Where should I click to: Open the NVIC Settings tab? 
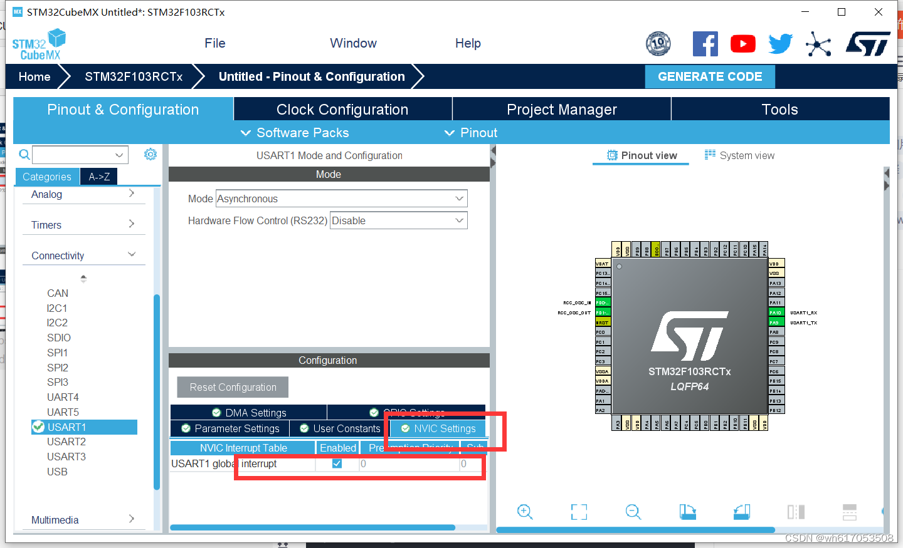tap(438, 428)
